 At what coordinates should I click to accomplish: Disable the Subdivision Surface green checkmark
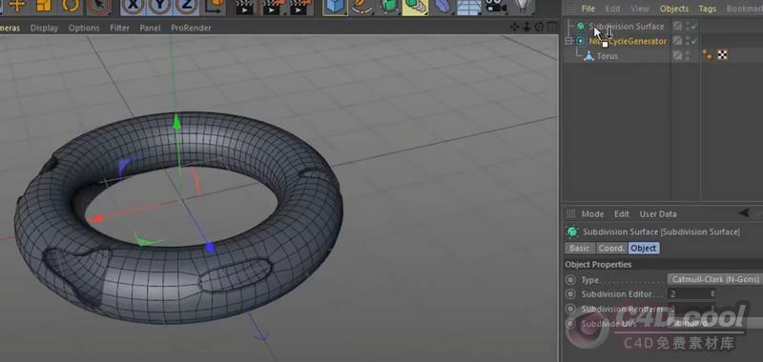pyautogui.click(x=694, y=27)
